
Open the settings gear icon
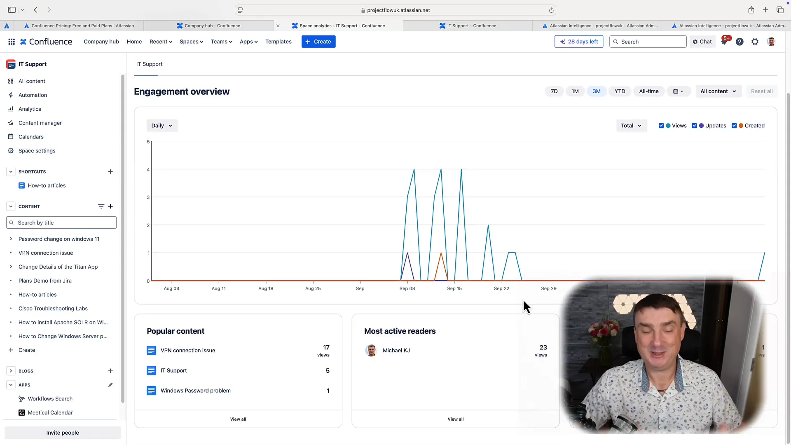755,42
